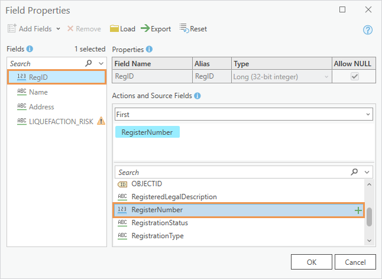Viewport: 382px width, 279px height.
Task: Click the info icon beside Properties
Action: [149, 49]
